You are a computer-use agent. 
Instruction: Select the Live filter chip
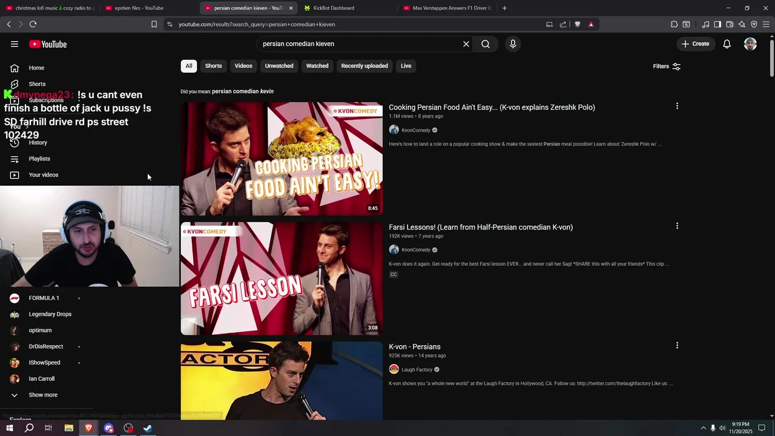point(406,66)
